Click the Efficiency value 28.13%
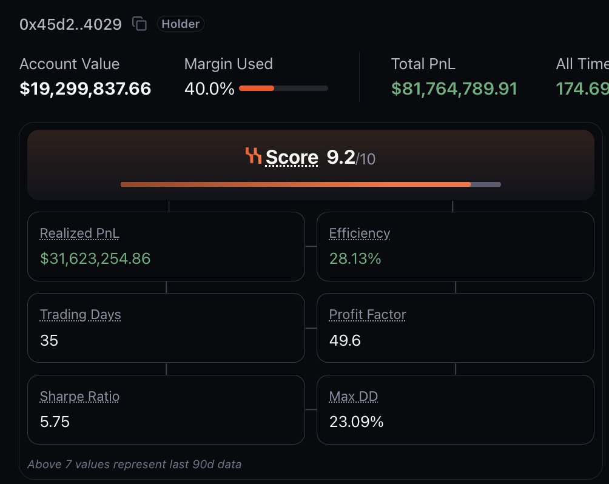The image size is (609, 484). (x=355, y=259)
